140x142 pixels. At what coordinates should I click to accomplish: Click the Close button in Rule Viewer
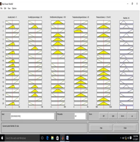125,128
